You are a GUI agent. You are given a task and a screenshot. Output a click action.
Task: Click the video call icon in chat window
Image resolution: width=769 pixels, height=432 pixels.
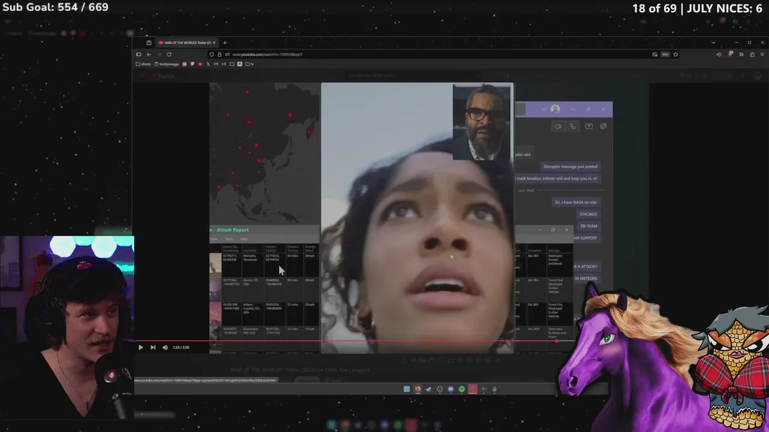pos(558,126)
